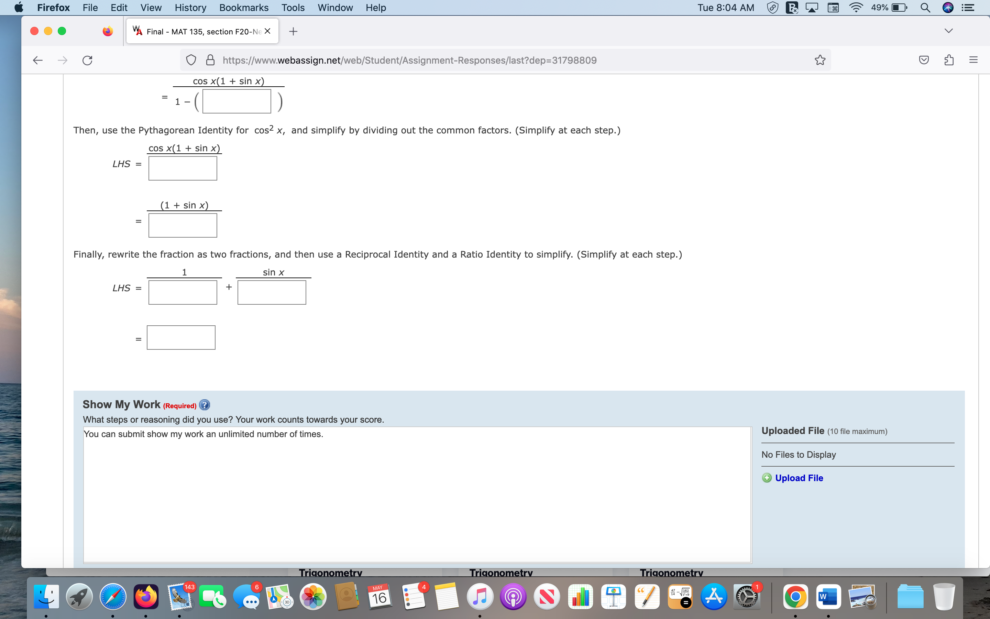Click the bookmark star in the address bar
This screenshot has height=619, width=990.
point(819,60)
